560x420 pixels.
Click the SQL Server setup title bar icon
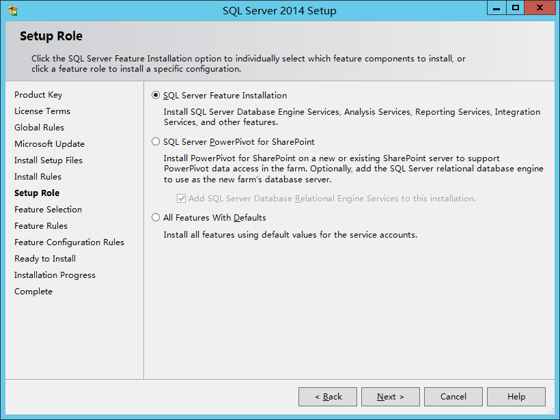point(13,11)
